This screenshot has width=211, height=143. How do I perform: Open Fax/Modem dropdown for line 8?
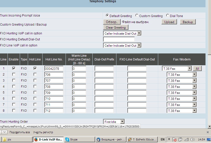tap(181, 111)
